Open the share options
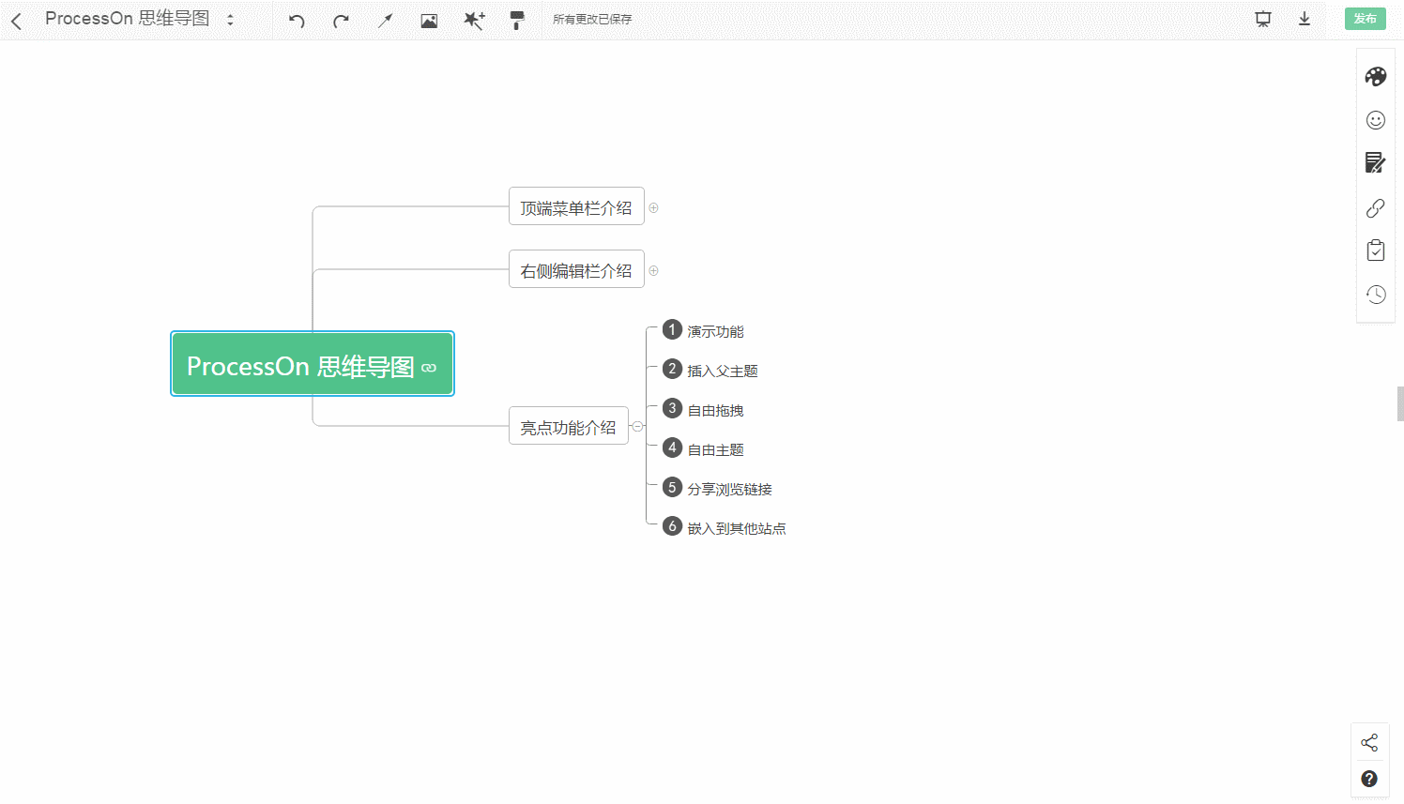This screenshot has width=1404, height=804. coord(1369,741)
